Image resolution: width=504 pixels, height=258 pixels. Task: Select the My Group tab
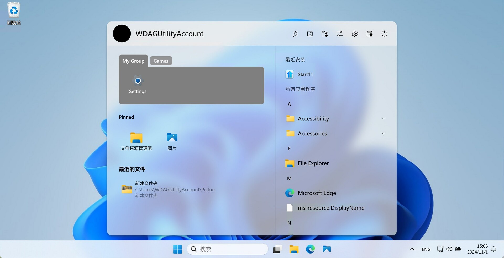coord(133,61)
